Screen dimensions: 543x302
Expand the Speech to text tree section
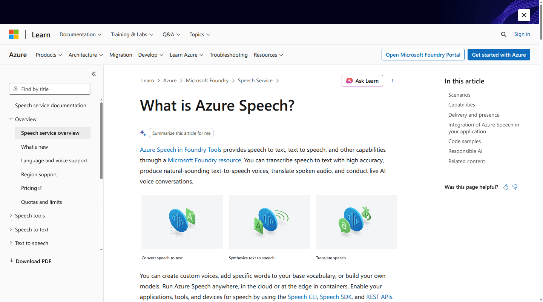click(11, 230)
